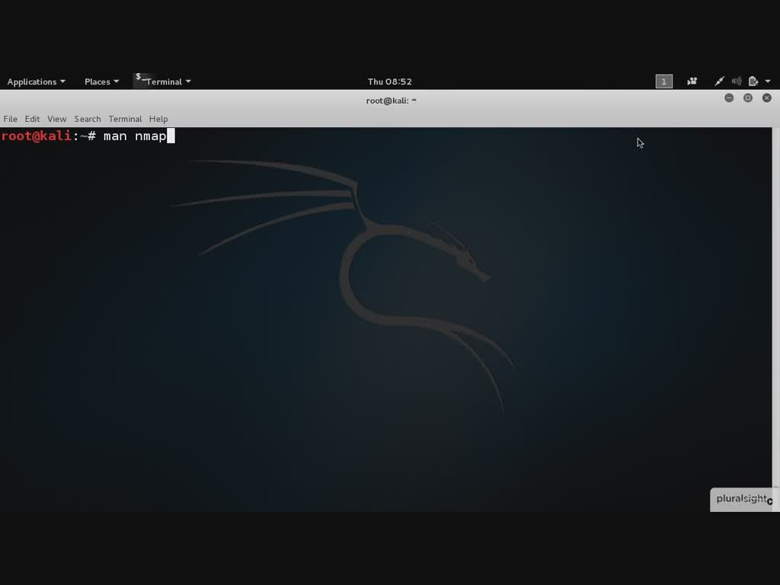Screen dimensions: 780x585
Task: Minimize the terminal window
Action: click(x=729, y=98)
